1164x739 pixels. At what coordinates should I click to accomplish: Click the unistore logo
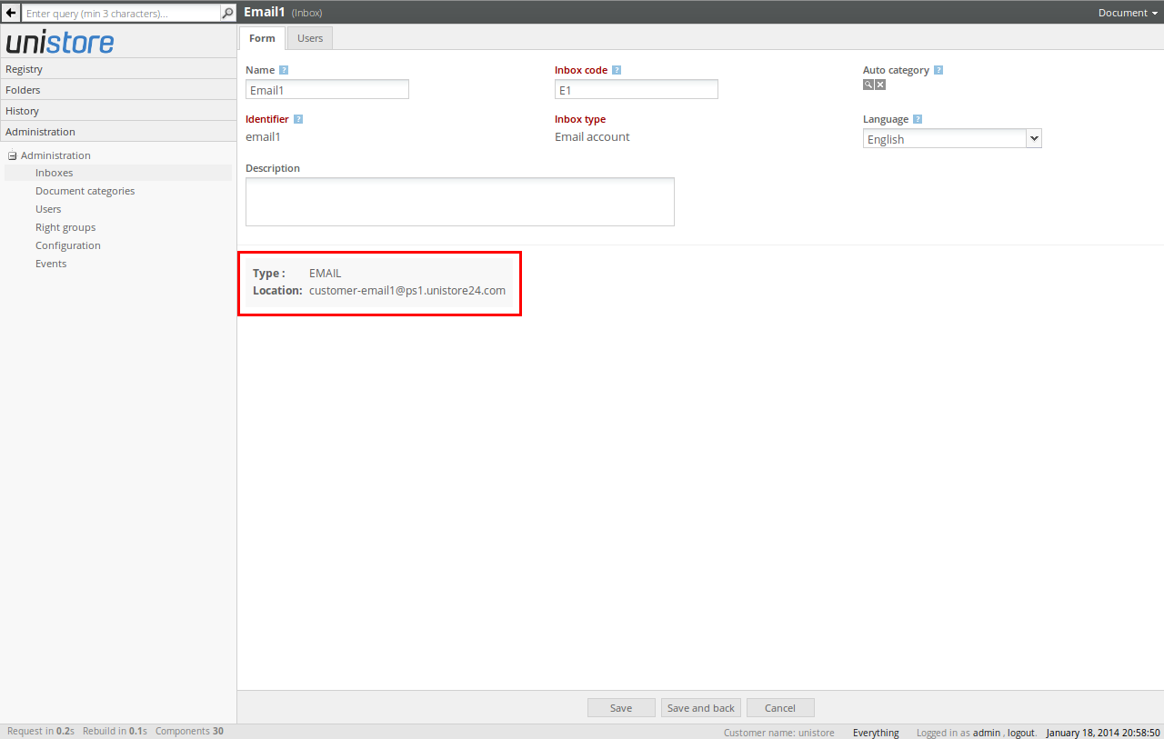point(60,42)
